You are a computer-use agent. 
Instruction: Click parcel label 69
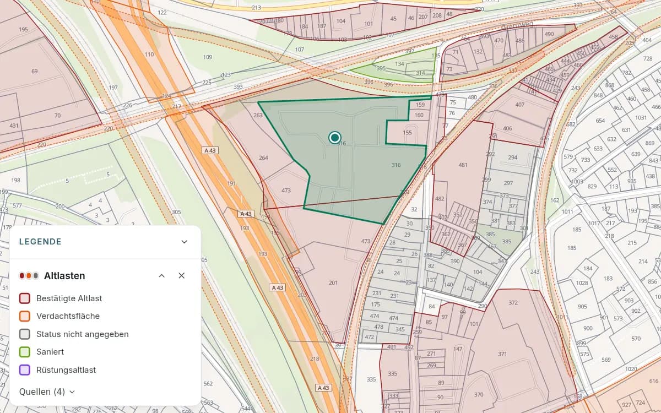coord(35,71)
